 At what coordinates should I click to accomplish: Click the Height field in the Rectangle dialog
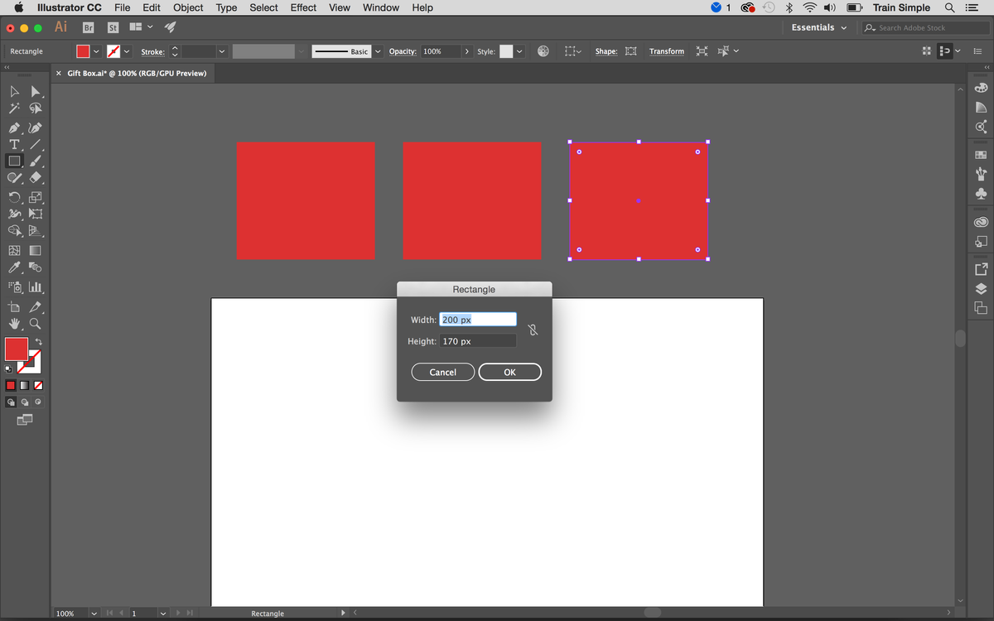point(478,340)
